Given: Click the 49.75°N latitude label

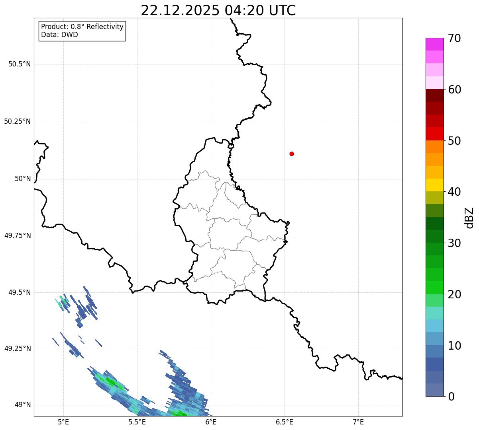Looking at the screenshot, I should point(18,235).
